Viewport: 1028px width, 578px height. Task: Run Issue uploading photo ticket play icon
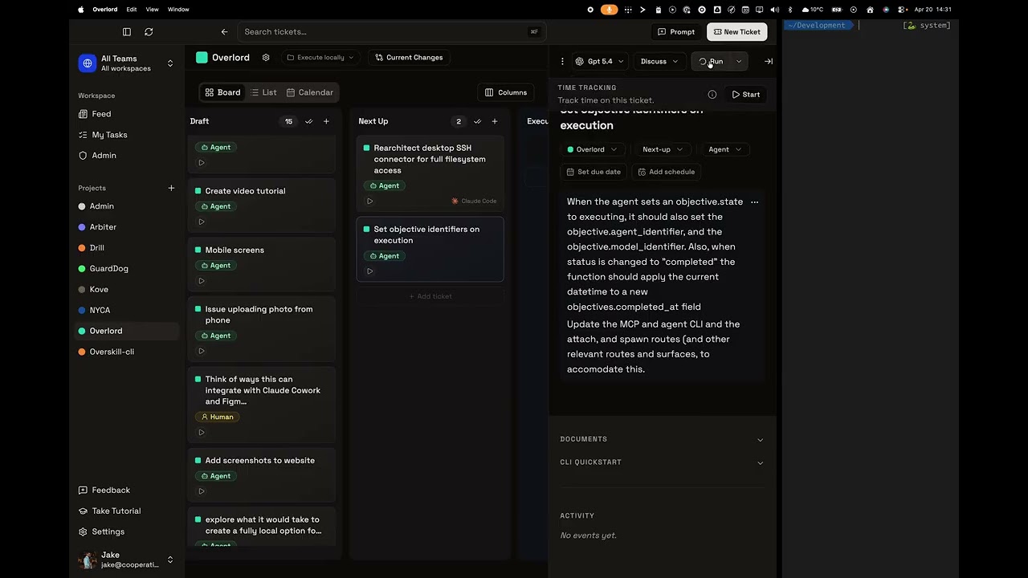[x=202, y=351]
